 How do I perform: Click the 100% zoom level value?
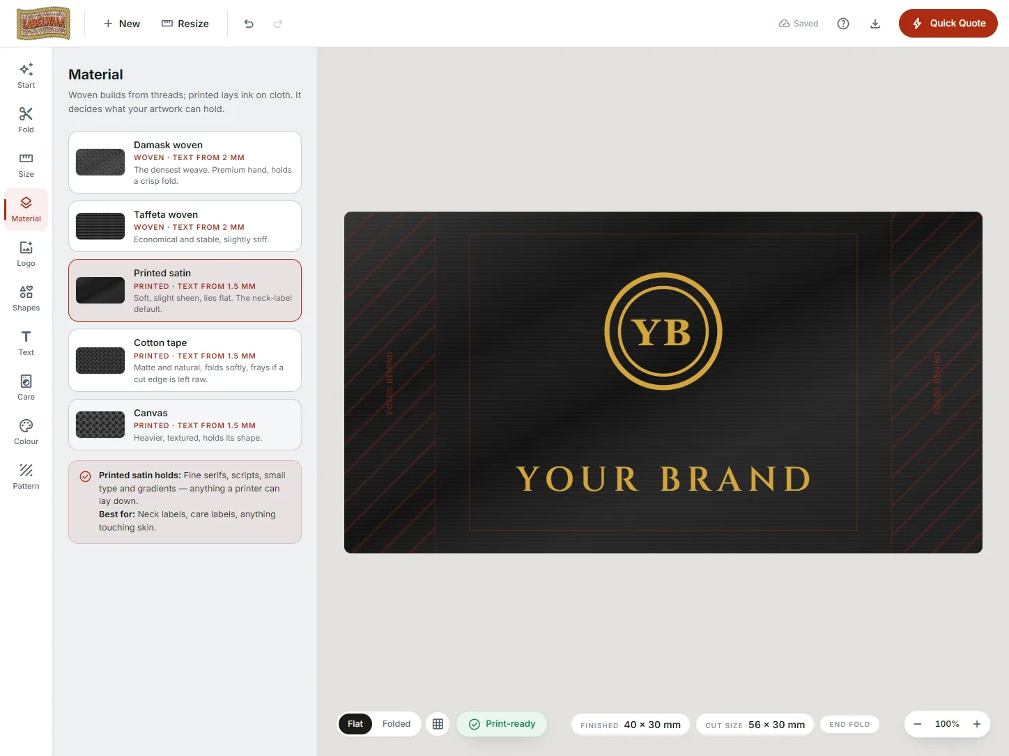click(x=947, y=724)
